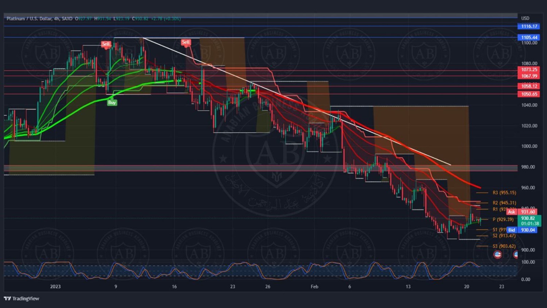Select the S2 (913.47) pivot label
The image size is (547, 308).
[504, 236]
